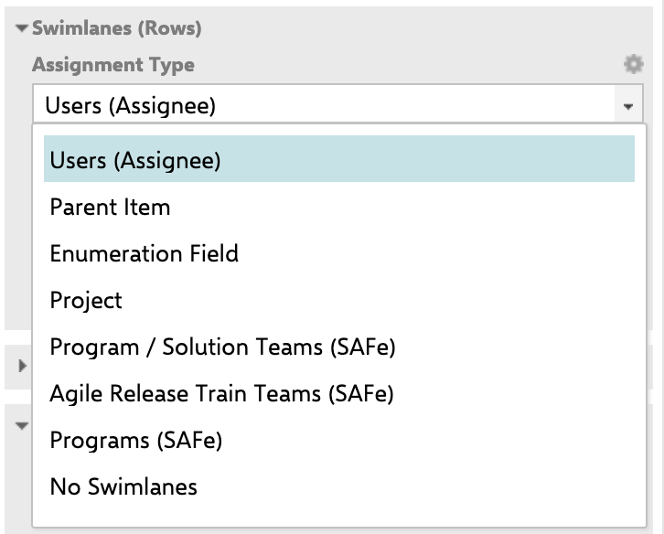Expand the collapsed section behind the dropdown list
Image resolution: width=664 pixels, height=534 pixels.
tap(22, 366)
